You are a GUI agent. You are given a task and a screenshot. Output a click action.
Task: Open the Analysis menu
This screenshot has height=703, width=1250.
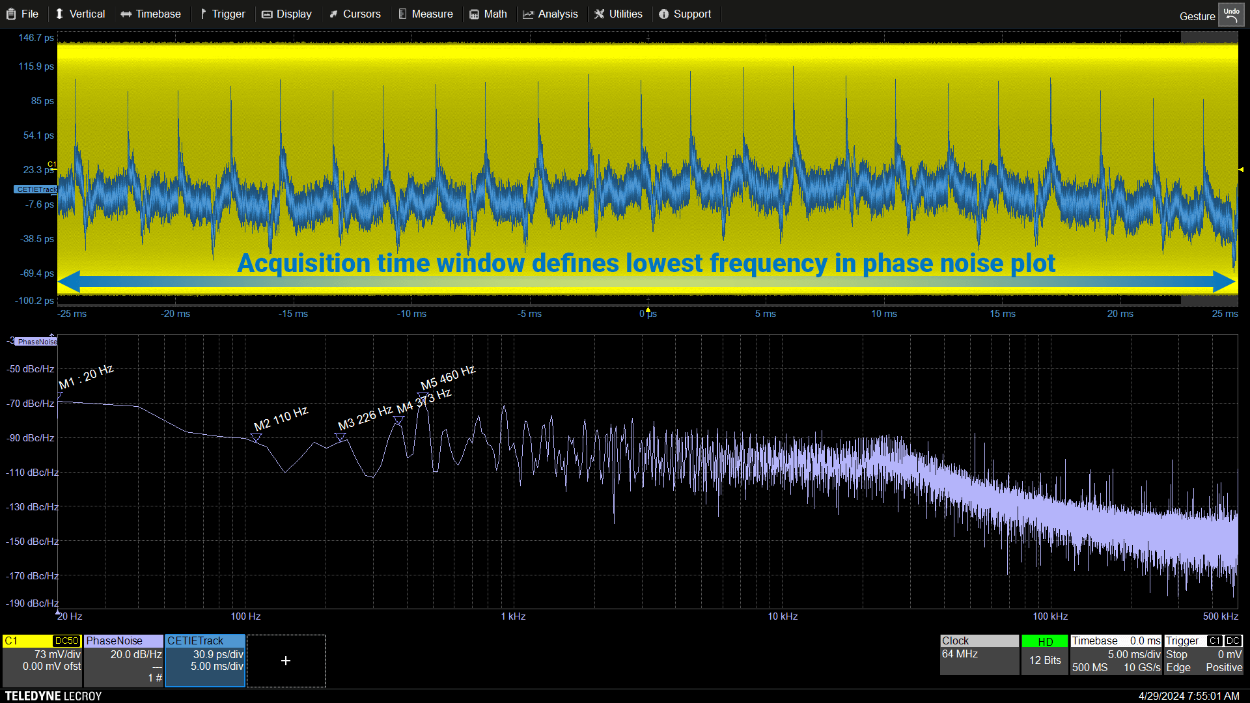(x=550, y=14)
